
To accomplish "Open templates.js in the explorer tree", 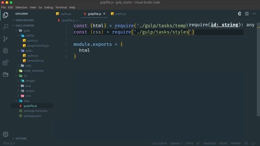I will (x=35, y=60).
